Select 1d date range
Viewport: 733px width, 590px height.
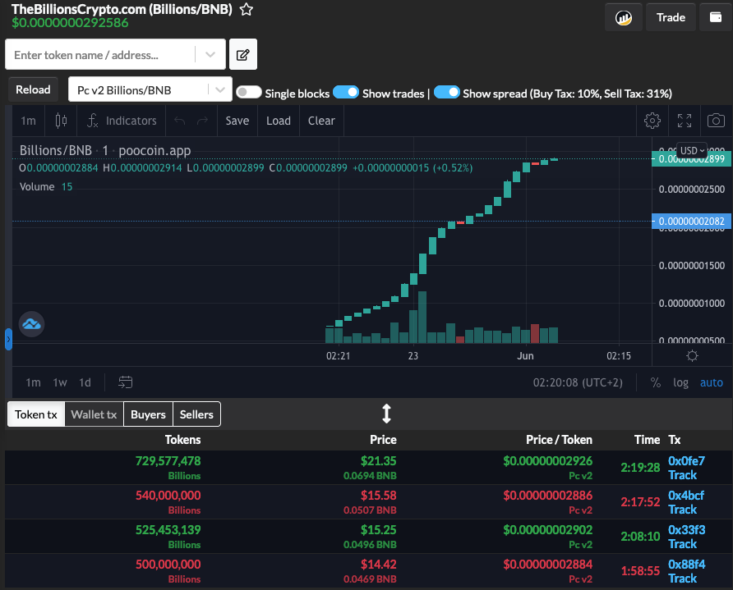pos(85,382)
